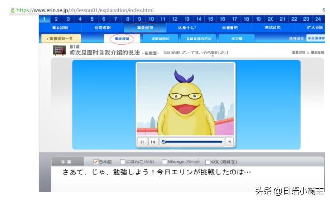Image resolution: width=330 pixels, height=201 pixels.
Task: Go to lesson 1
Action: coord(44,19)
